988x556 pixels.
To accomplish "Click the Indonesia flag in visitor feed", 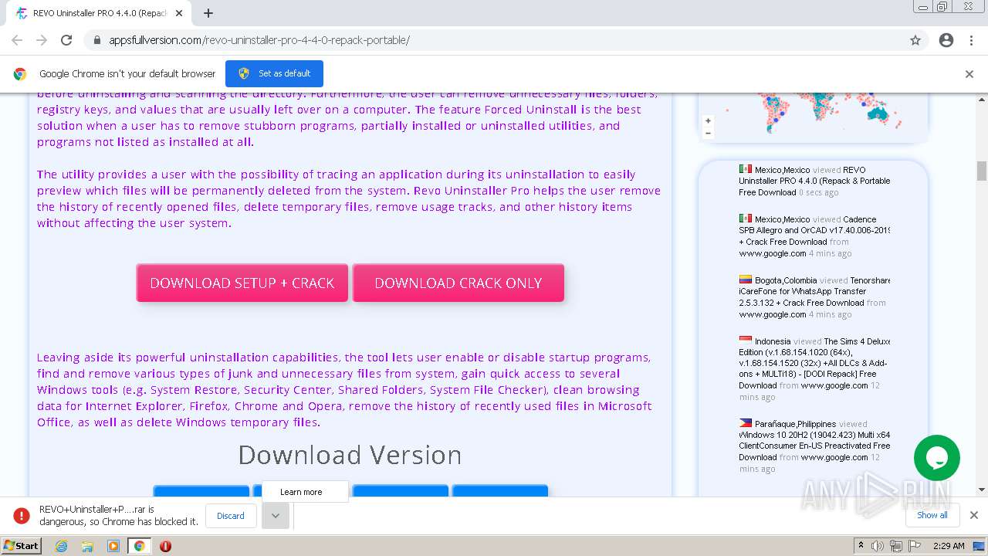I will 746,341.
